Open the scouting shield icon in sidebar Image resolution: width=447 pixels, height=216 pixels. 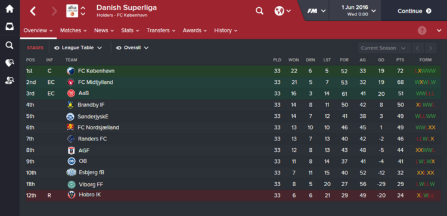point(10,63)
